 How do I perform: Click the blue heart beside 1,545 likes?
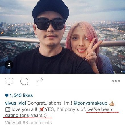(x=7, y=95)
